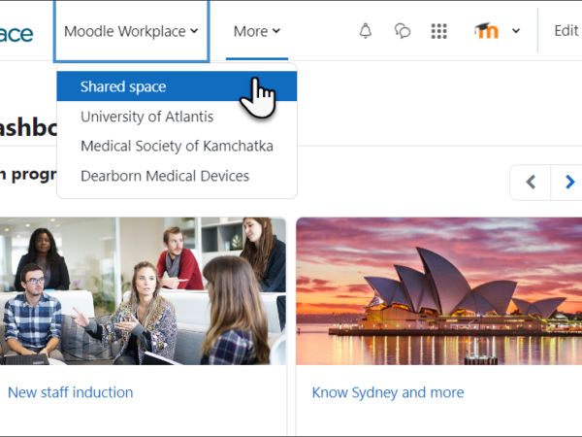Go to next programs carousel page
The image size is (582, 437).
[567, 183]
